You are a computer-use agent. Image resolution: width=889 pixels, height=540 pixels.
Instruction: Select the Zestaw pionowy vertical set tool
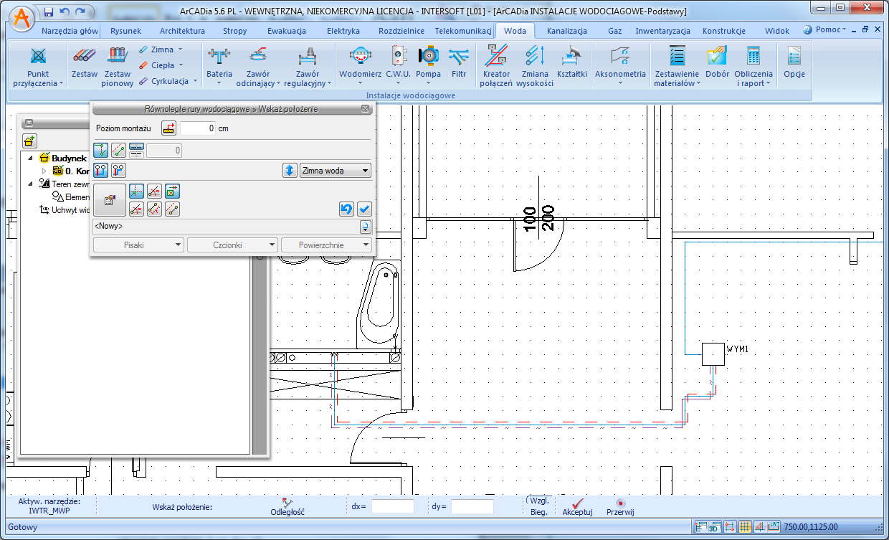(118, 66)
